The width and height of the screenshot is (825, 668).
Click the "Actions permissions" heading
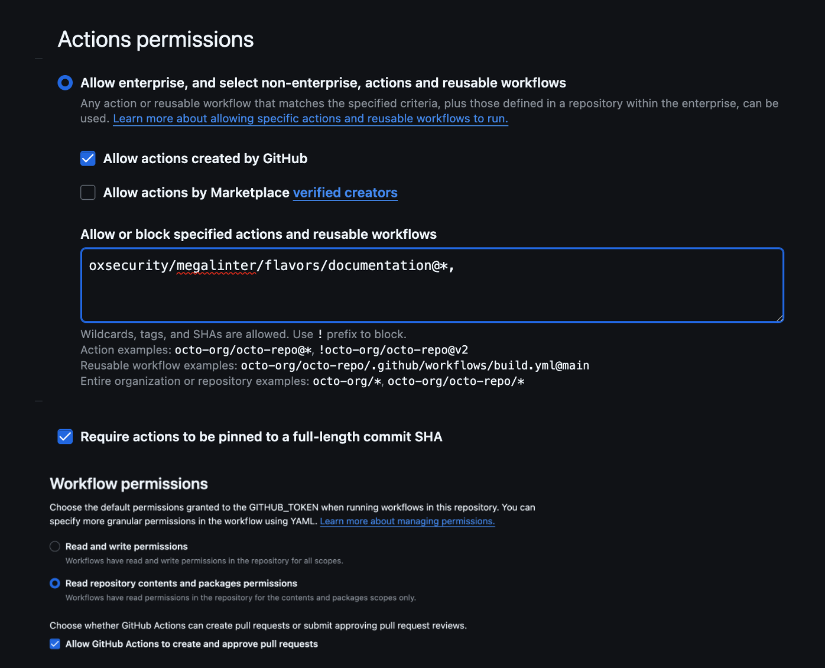click(155, 40)
